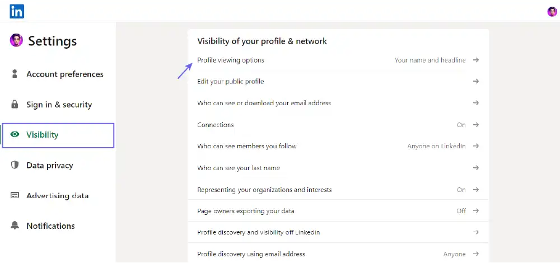Click the Advertising data newspaper icon
The image size is (560, 263).
click(x=15, y=196)
